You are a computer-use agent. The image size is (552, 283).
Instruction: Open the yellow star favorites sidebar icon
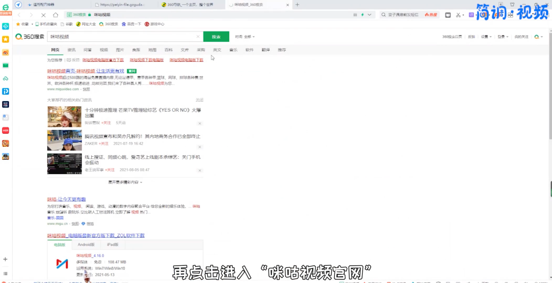pos(5,39)
